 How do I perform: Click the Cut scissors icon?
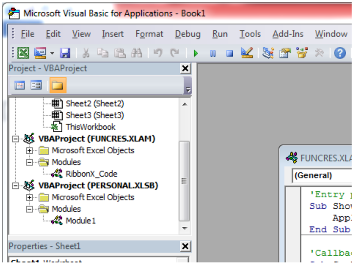pos(86,53)
